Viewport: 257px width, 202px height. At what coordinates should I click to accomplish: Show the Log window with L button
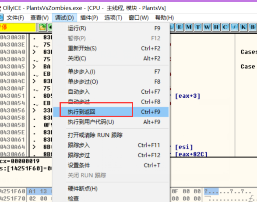pos(172,27)
